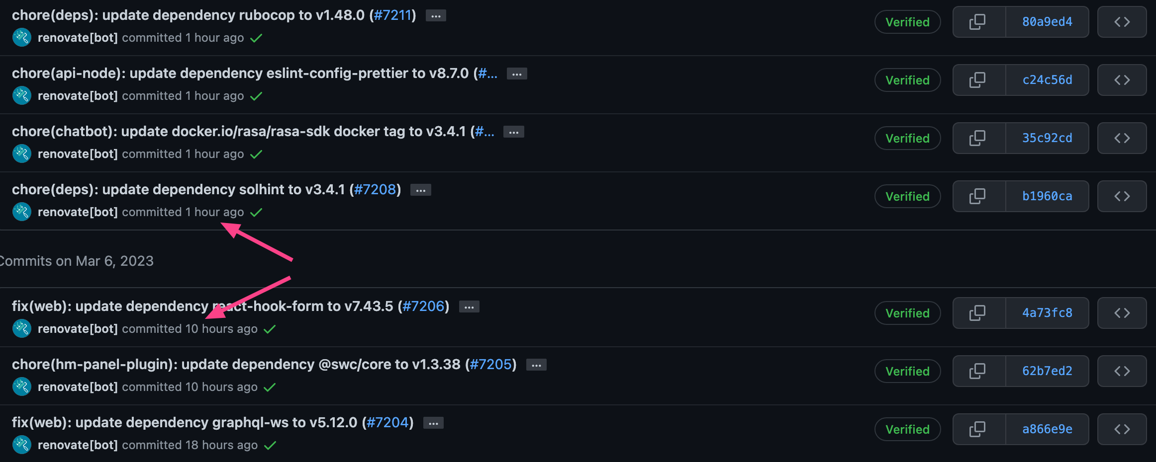Open commit link 80a9ed4
Viewport: 1156px width, 462px height.
pyautogui.click(x=1047, y=22)
